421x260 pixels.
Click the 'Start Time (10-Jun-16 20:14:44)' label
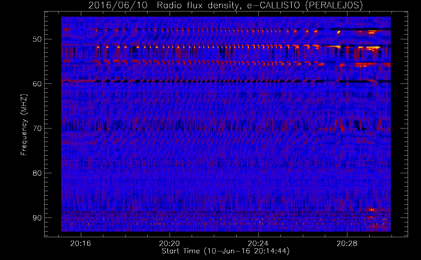pyautogui.click(x=226, y=251)
